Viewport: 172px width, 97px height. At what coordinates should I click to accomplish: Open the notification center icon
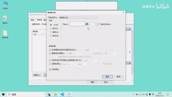(x=167, y=95)
